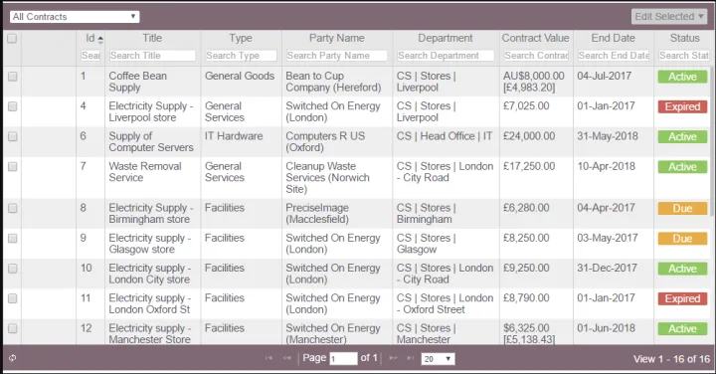Click the Search Party Name filter field
This screenshot has height=374, width=716.
pyautogui.click(x=336, y=56)
